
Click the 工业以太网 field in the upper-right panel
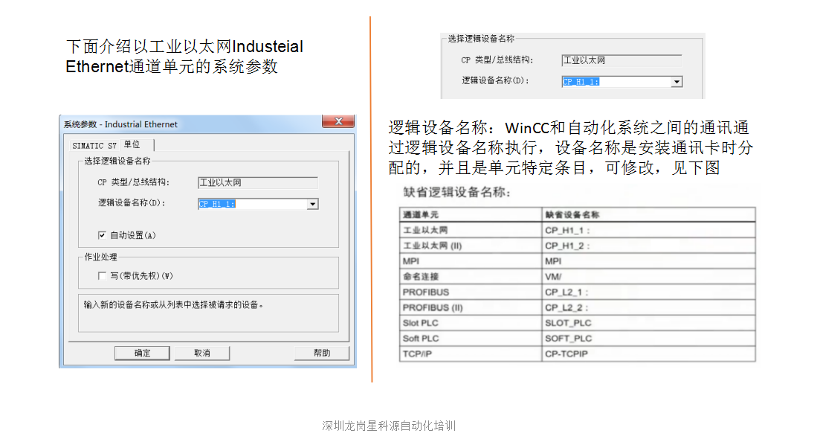(x=621, y=60)
